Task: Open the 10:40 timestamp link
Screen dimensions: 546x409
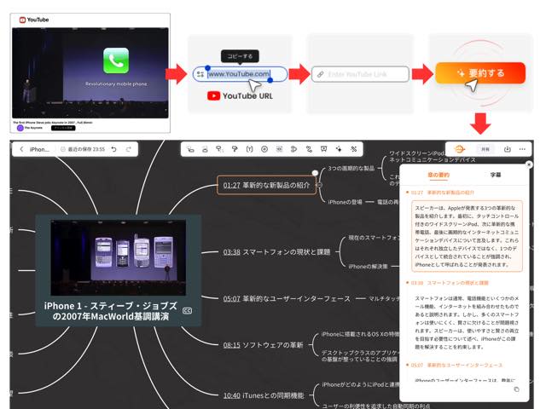Action: (231, 395)
